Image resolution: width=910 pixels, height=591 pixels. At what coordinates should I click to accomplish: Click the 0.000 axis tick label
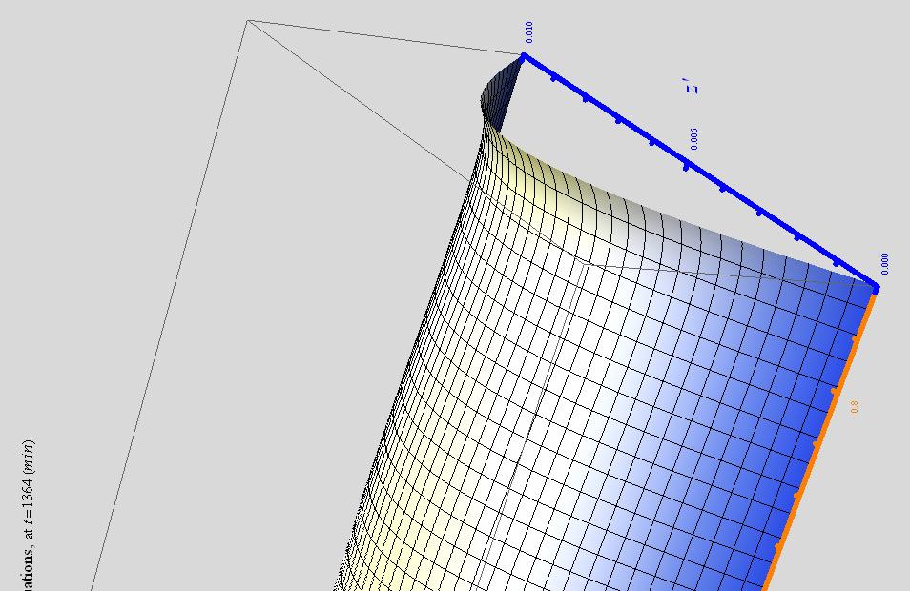(884, 264)
